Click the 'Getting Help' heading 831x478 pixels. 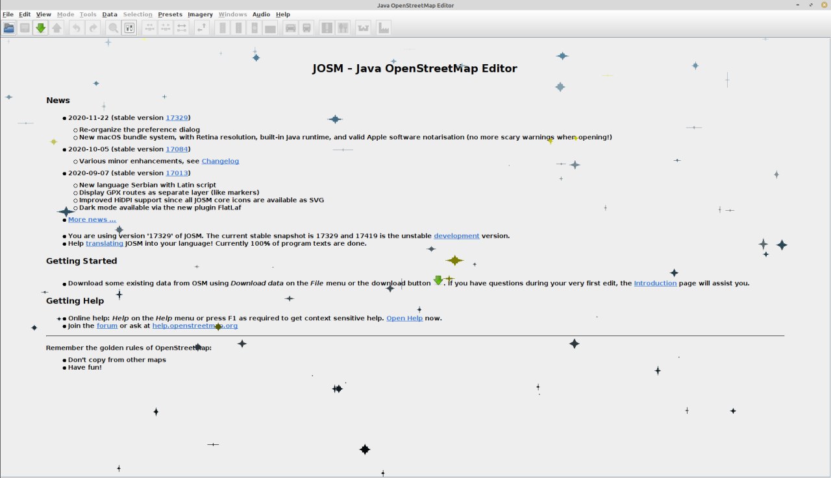(75, 301)
